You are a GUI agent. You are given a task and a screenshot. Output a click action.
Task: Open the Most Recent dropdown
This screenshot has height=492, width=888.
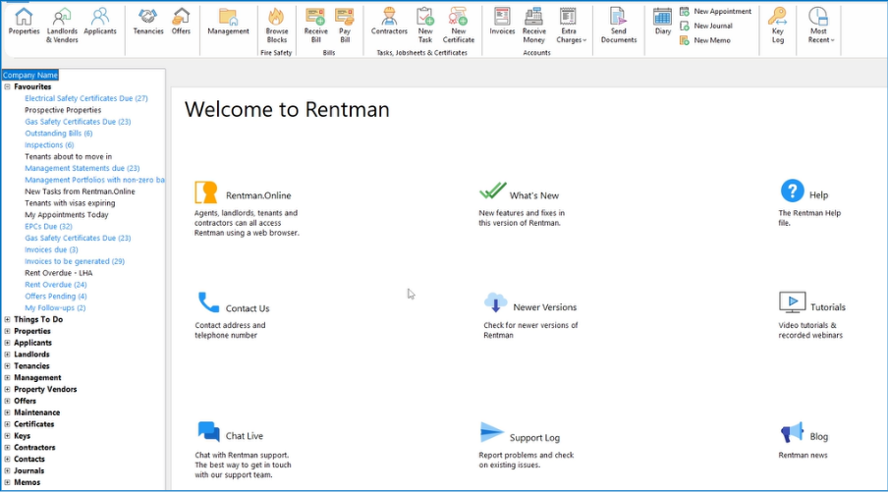819,26
